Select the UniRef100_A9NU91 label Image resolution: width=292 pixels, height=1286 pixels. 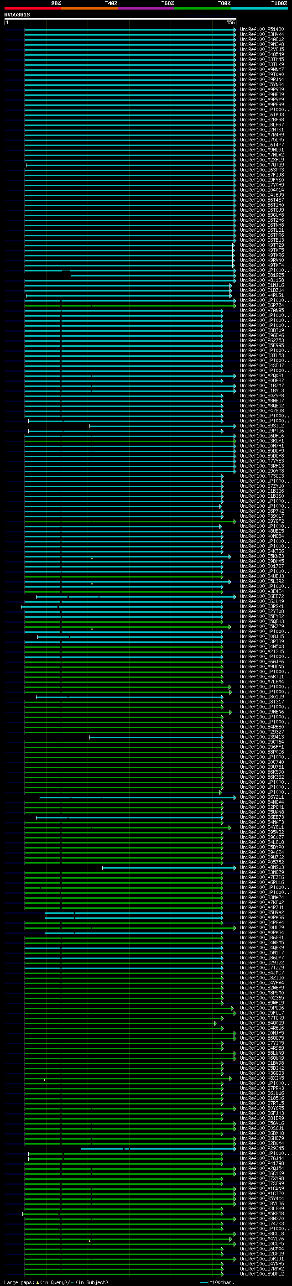pos(262,150)
